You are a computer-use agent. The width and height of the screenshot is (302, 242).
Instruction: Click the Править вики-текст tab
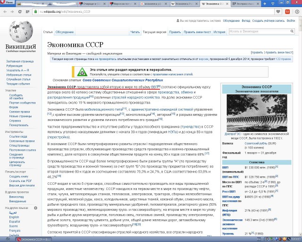point(197,32)
